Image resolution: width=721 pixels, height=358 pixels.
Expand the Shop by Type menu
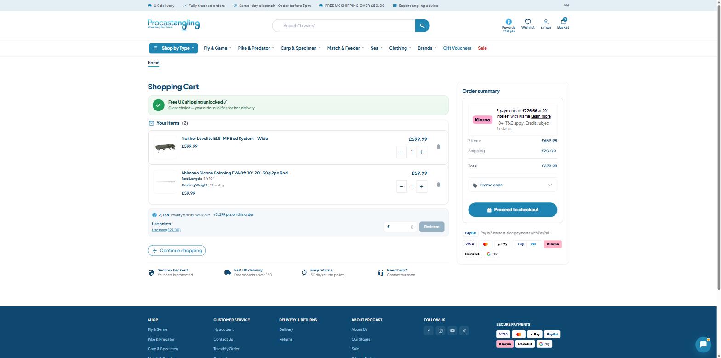pos(173,48)
